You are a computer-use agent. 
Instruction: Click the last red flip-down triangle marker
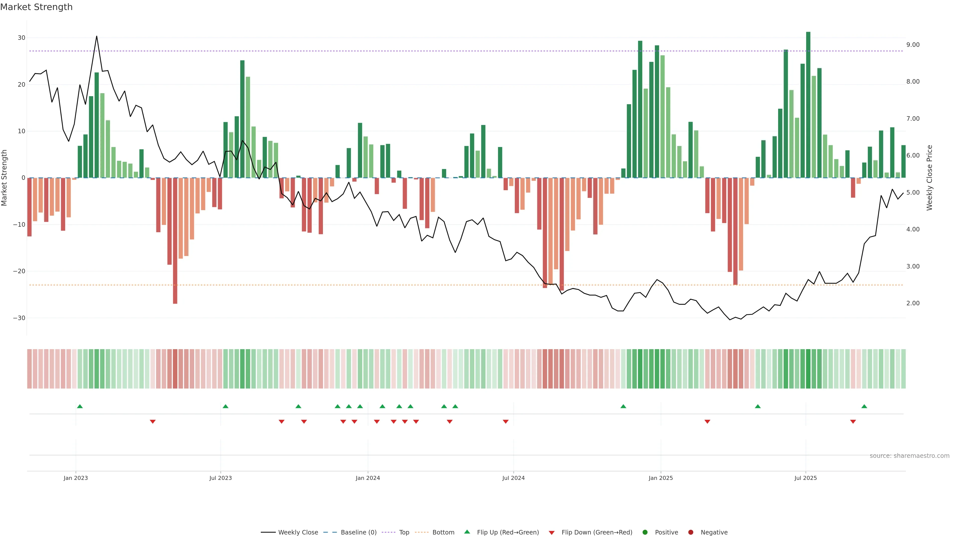click(x=853, y=422)
